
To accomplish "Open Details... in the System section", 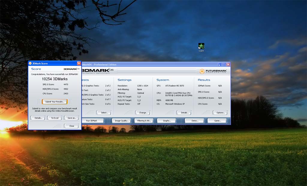I will click(x=184, y=113).
